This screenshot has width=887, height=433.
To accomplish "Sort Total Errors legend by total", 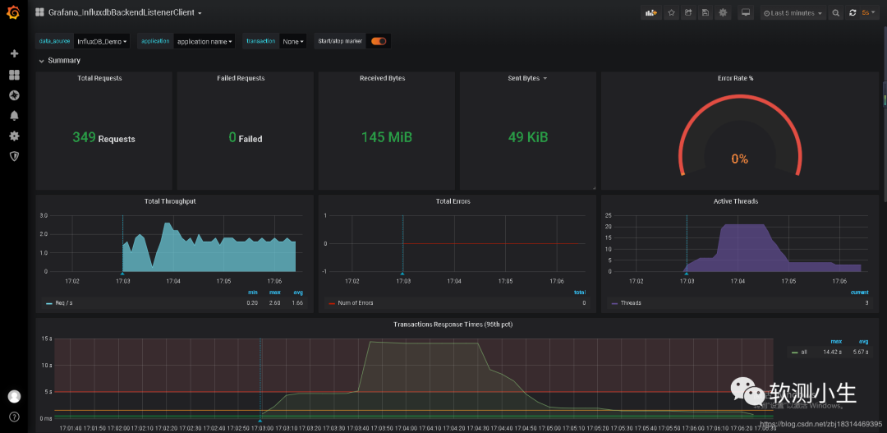I will point(580,293).
